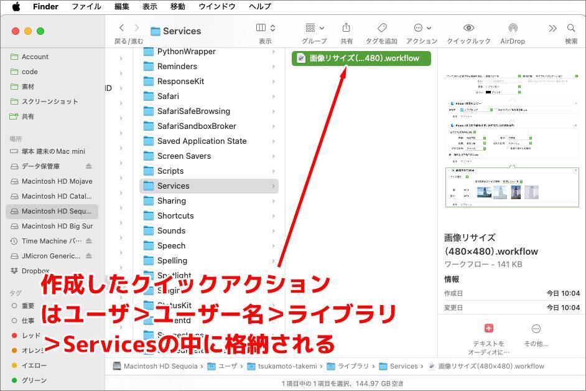Viewport: 586px width, 391px height.
Task: Click the Add Tag toolbar icon
Action: [x=382, y=29]
